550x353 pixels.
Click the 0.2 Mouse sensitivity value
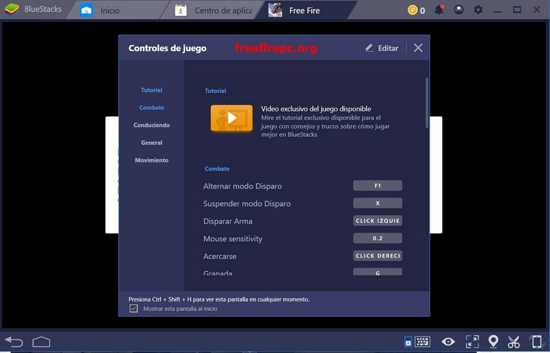(x=377, y=238)
